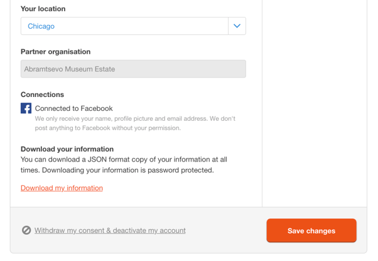378x261 pixels.
Task: Click the Save changes button
Action: tap(311, 230)
